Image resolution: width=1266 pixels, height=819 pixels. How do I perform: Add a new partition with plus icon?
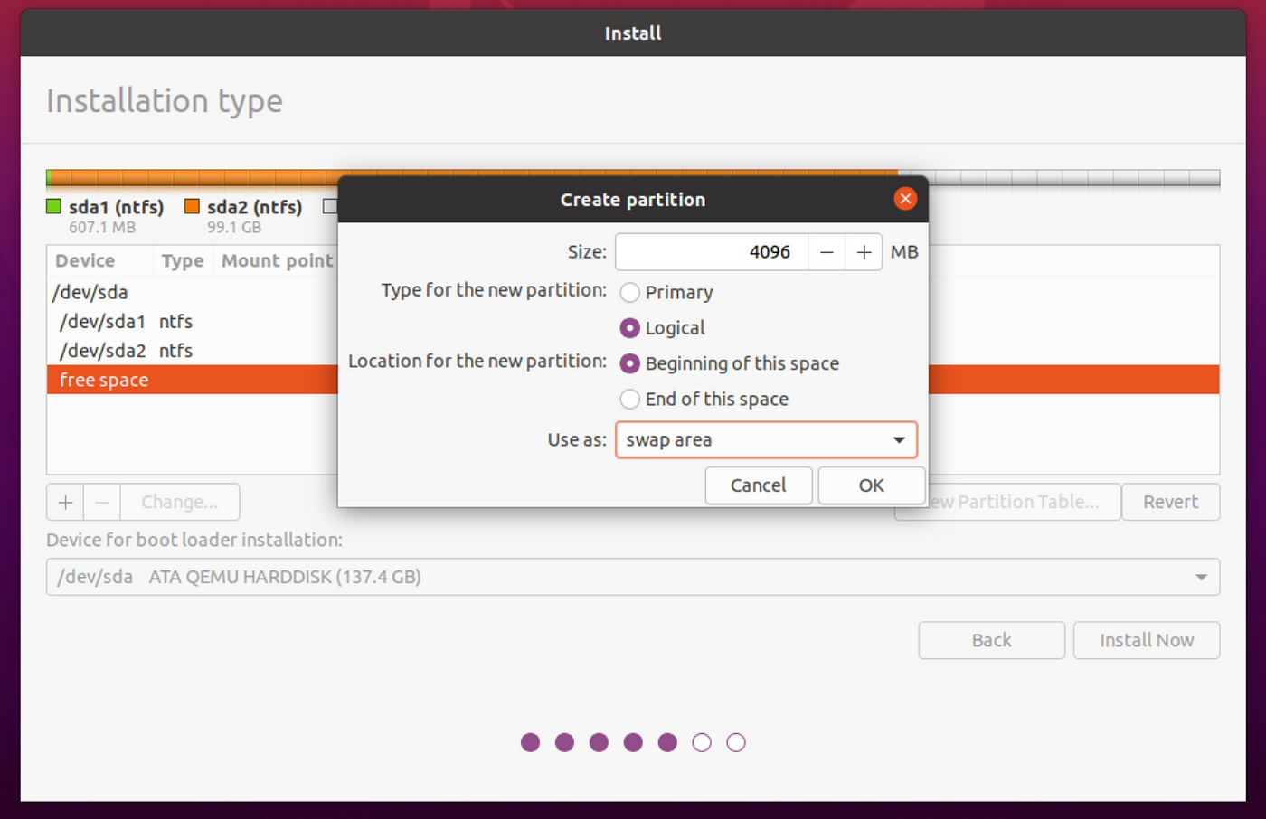(x=65, y=502)
